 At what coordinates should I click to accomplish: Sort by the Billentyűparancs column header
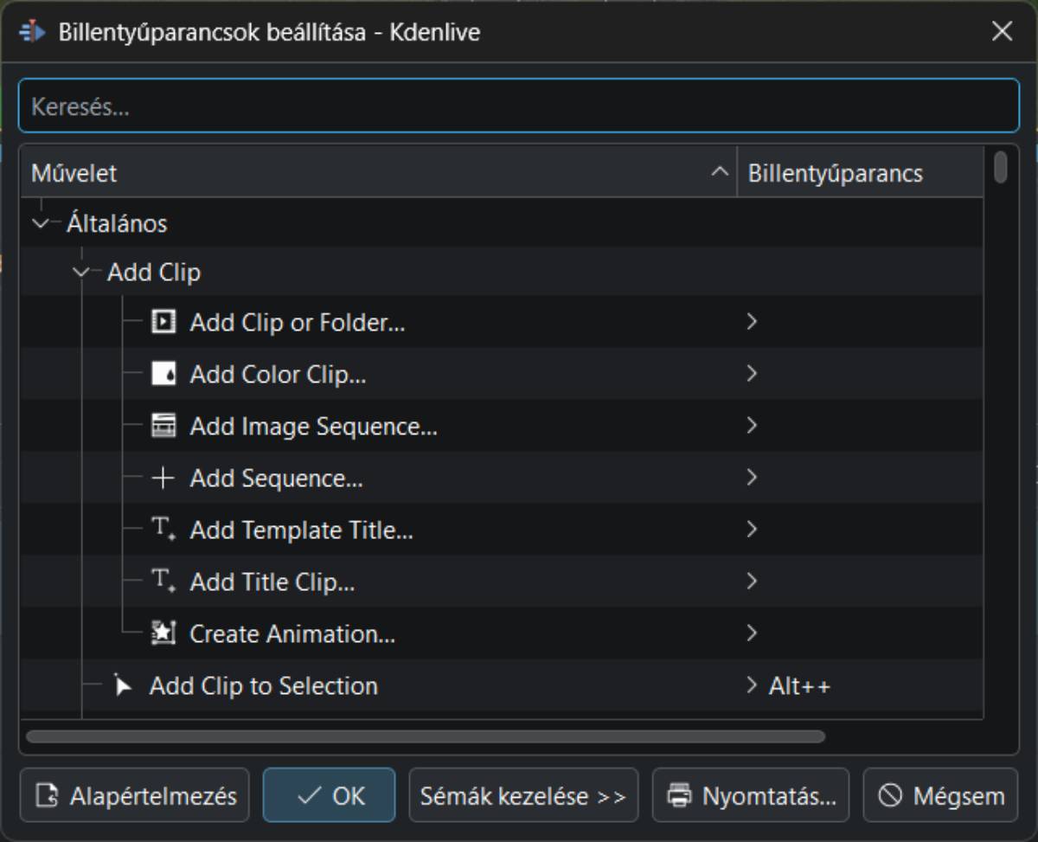pos(860,173)
